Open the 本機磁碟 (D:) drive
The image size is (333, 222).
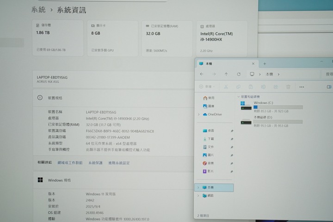coord(271,121)
